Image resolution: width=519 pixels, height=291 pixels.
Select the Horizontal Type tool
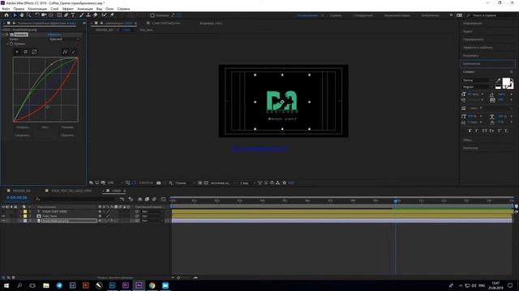pos(73,15)
